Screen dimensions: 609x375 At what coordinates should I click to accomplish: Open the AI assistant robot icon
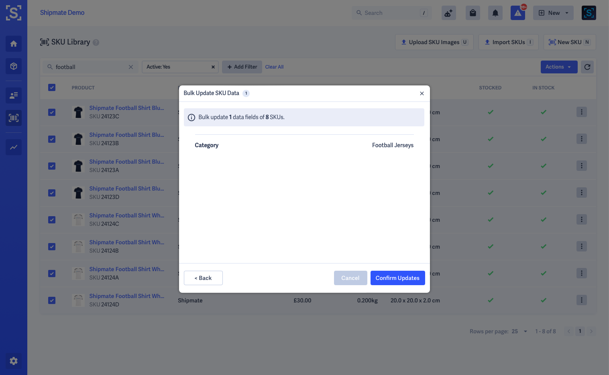[449, 13]
